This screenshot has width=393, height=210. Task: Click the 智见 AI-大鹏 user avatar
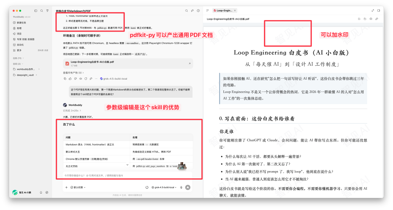pyautogui.click(x=15, y=192)
